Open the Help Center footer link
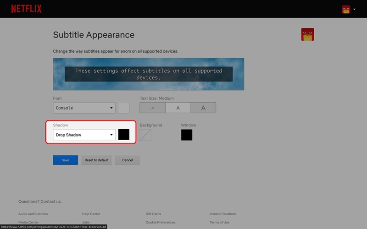 click(x=91, y=214)
